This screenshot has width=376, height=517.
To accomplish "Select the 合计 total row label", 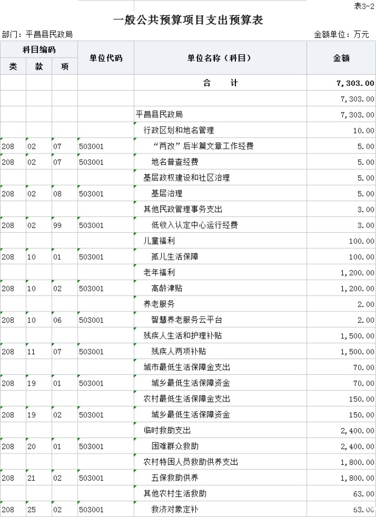I will click(220, 83).
